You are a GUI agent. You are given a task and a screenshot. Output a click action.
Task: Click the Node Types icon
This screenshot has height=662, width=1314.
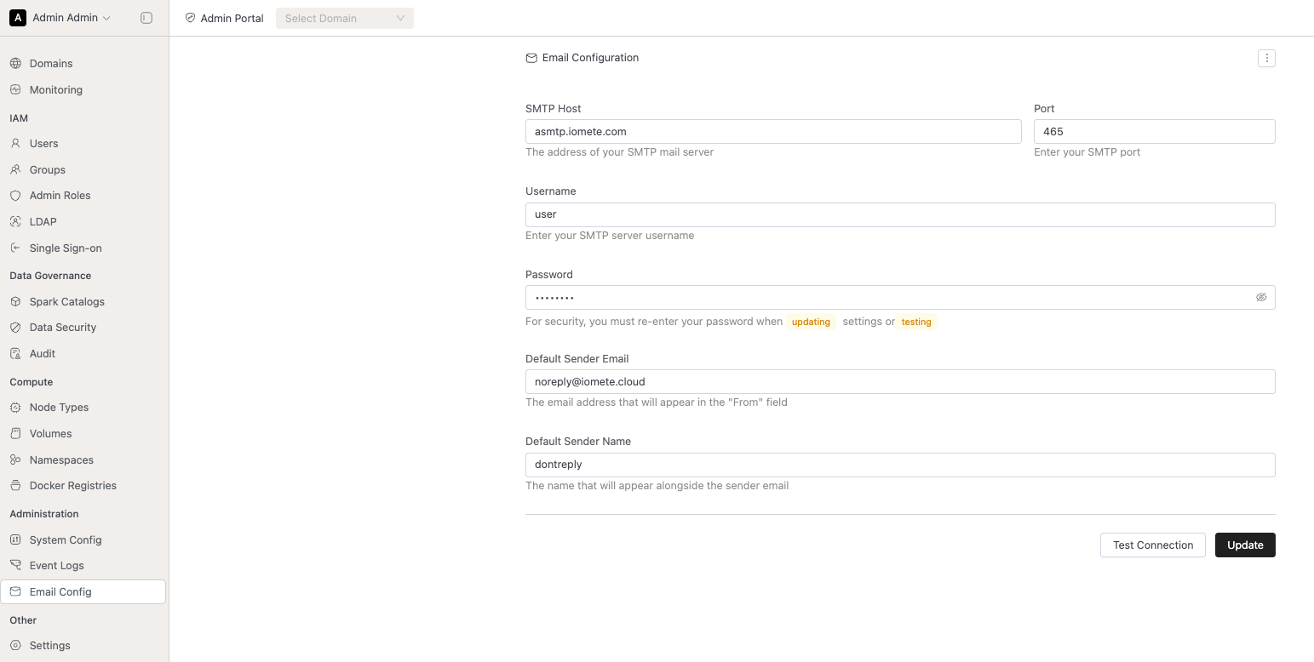pyautogui.click(x=15, y=408)
